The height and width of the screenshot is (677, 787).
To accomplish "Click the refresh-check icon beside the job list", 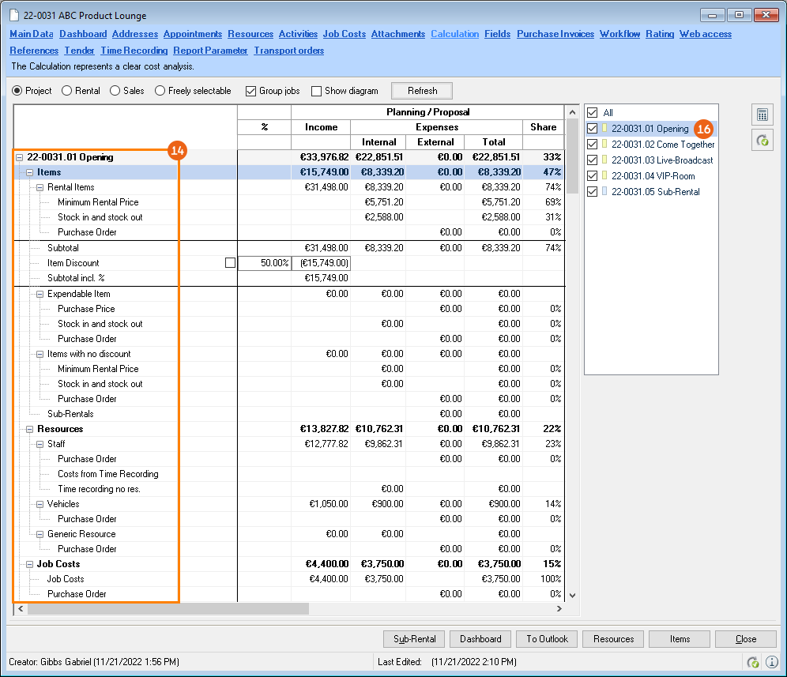I will (762, 140).
